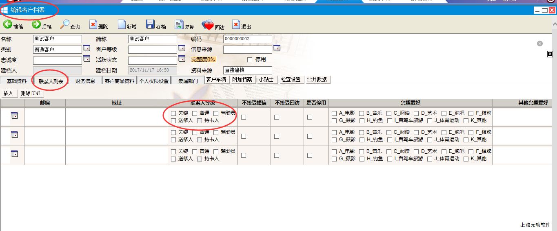557x231 pixels.
Task: Tick A_电影 hobby in the first row
Action: pos(334,113)
